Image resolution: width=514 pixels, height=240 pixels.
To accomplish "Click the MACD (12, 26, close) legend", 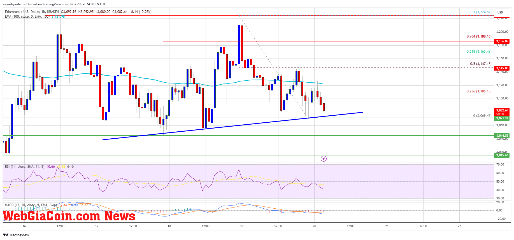I will pos(31,205).
